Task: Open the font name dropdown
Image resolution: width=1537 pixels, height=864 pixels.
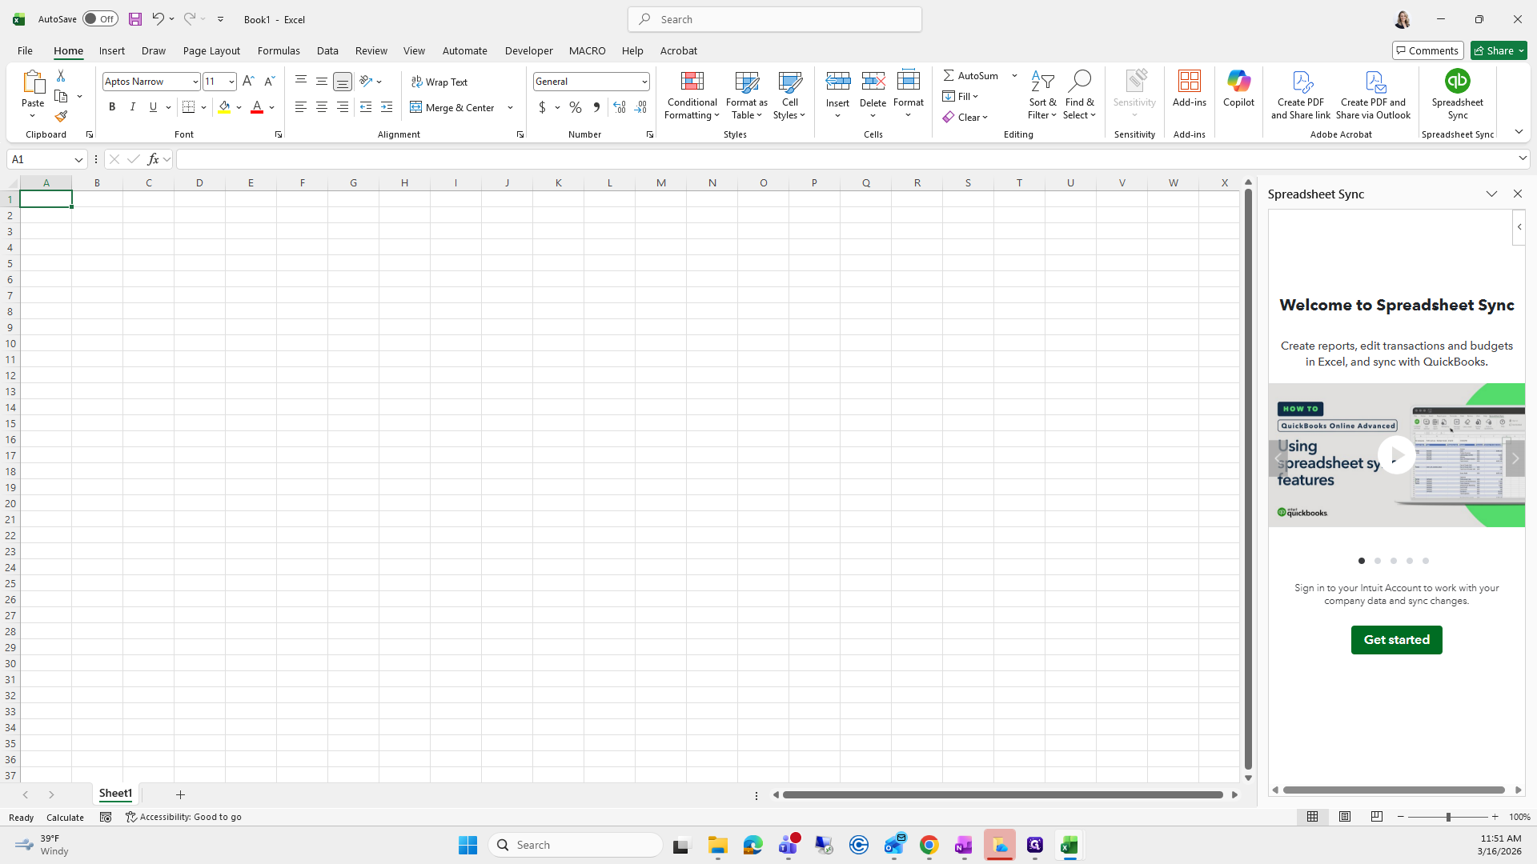Action: pyautogui.click(x=195, y=82)
